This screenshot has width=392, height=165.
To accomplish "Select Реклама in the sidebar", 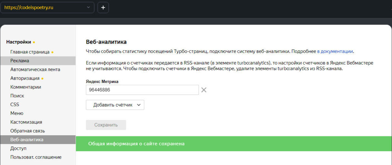I will (x=20, y=61).
